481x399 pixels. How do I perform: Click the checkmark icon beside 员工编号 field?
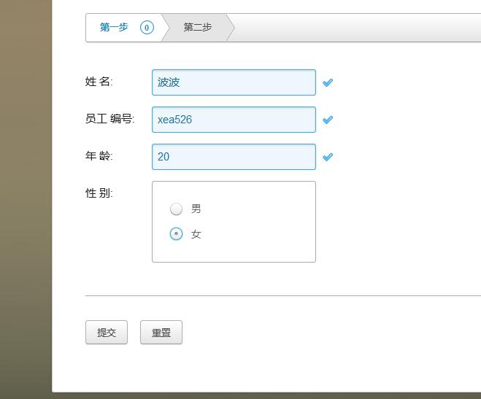tap(328, 120)
